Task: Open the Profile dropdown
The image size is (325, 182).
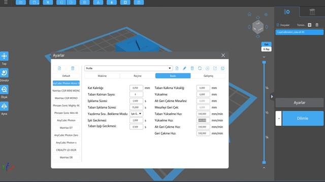Action: click(128, 68)
